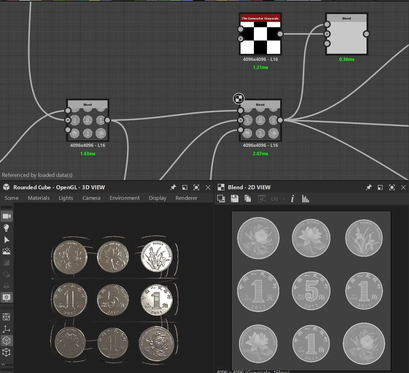Open the Lights menu
Viewport: 409px width, 373px height.
(x=66, y=198)
